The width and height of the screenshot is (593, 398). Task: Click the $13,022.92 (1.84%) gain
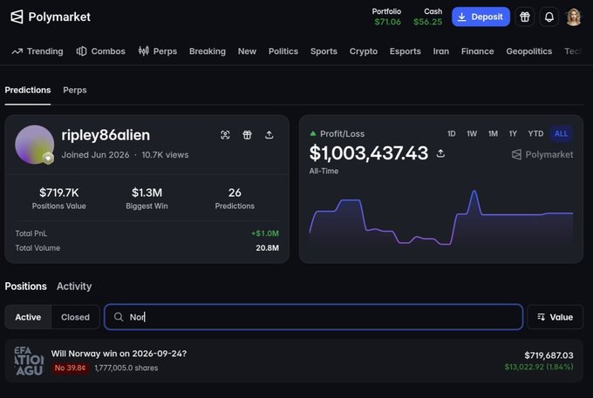coord(539,367)
